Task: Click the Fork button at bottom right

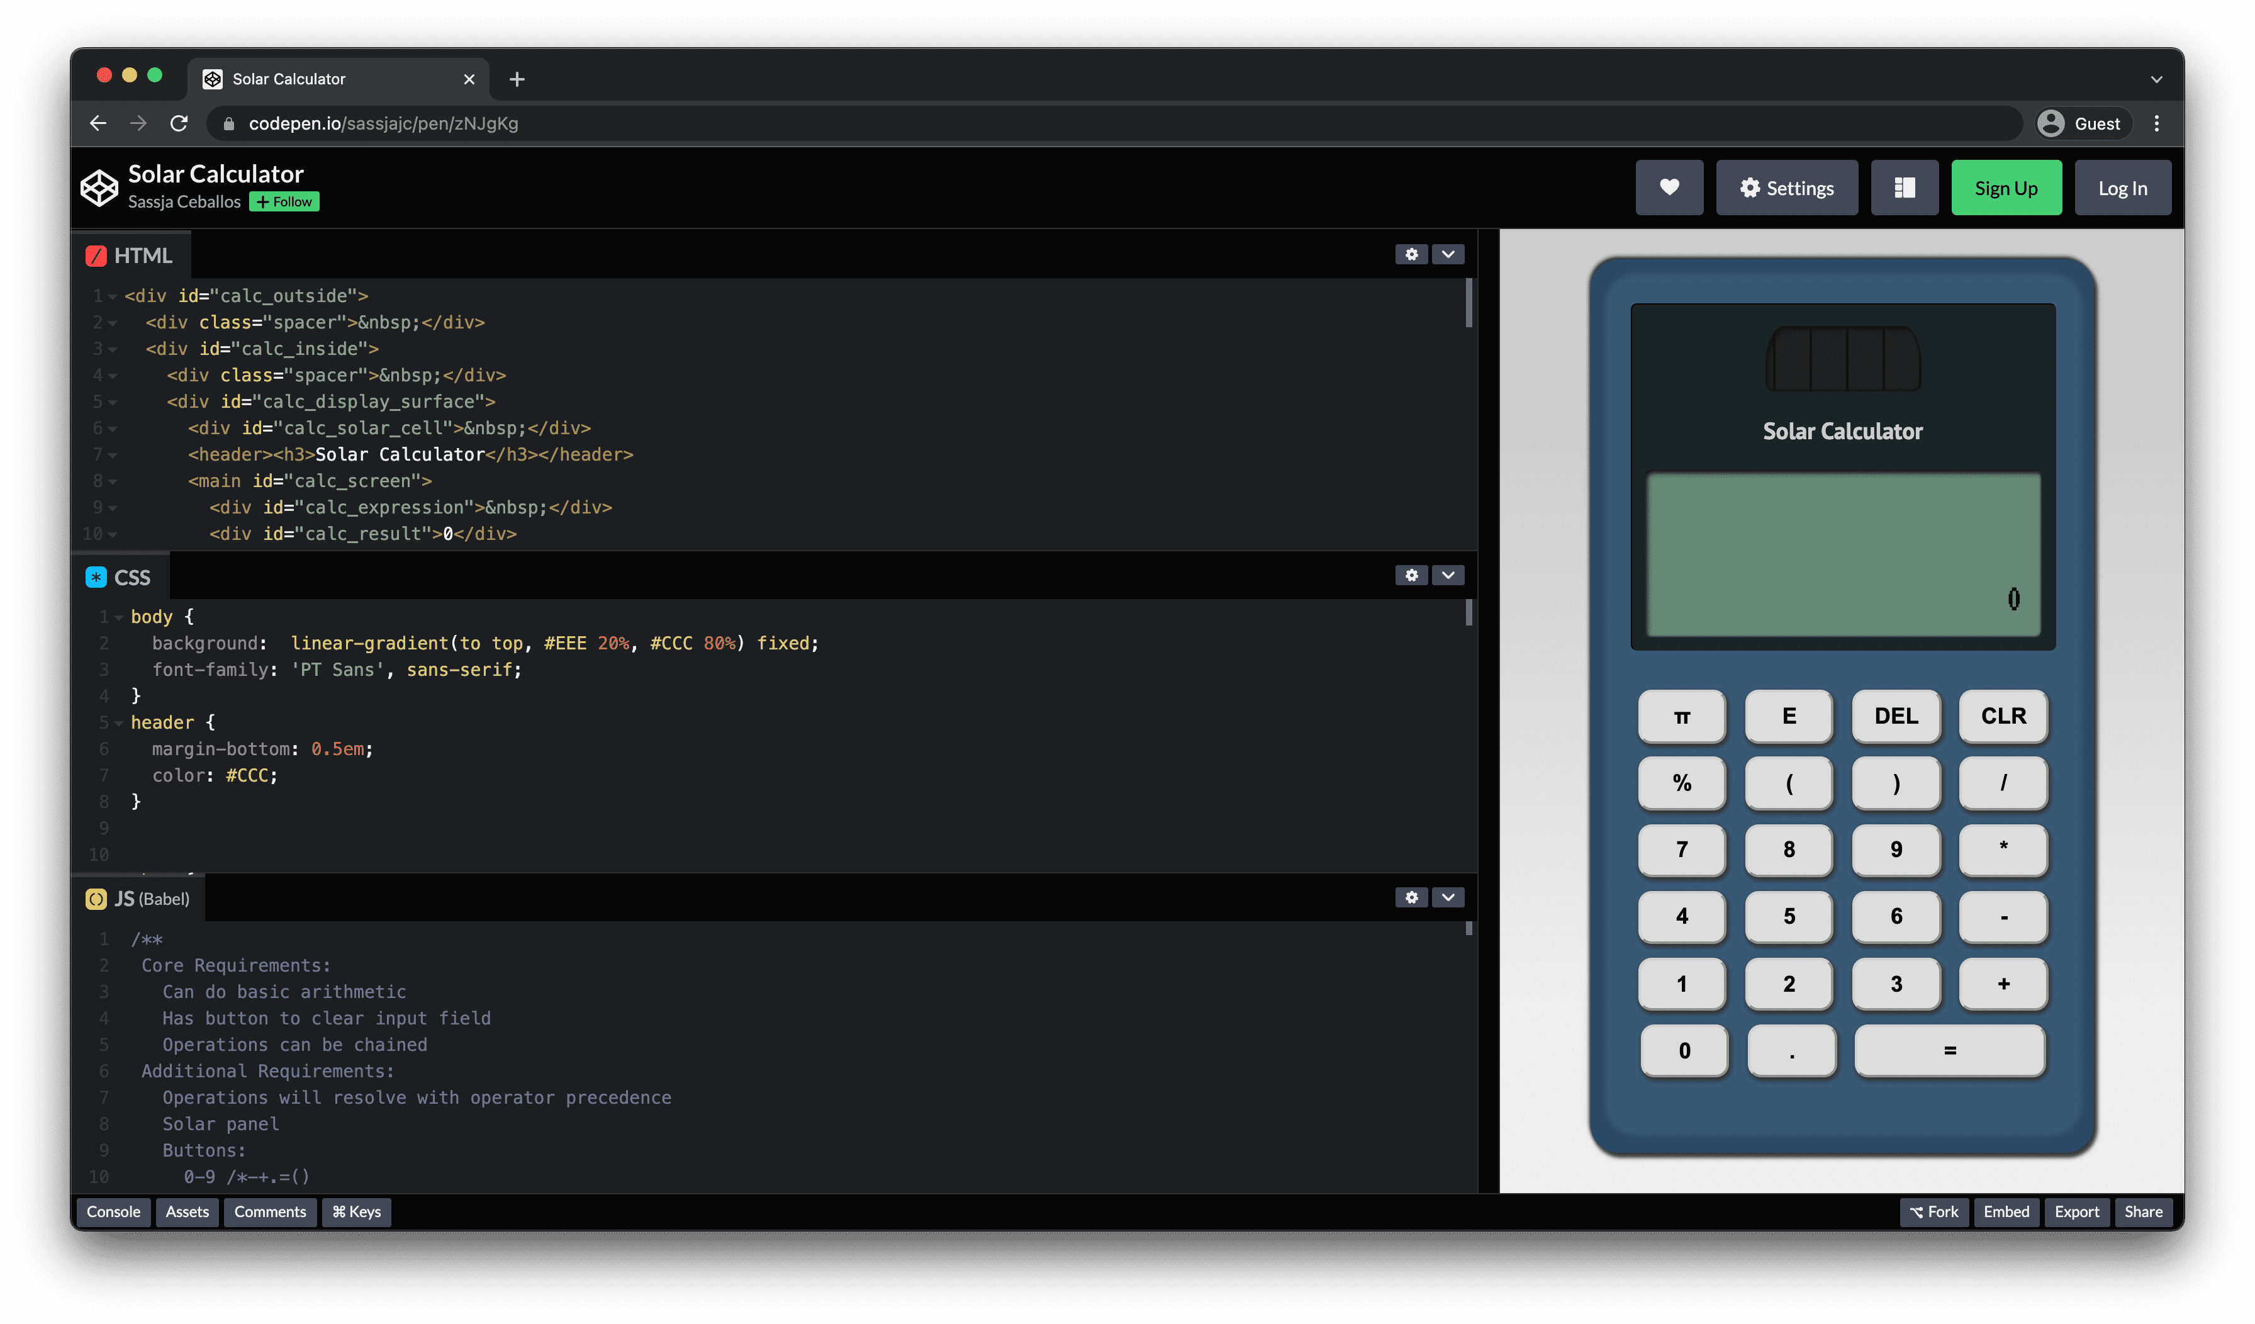Action: pyautogui.click(x=1935, y=1211)
